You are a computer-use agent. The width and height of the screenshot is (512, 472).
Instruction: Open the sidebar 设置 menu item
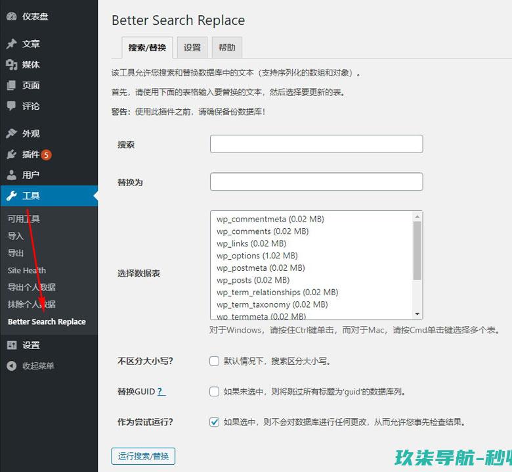[x=31, y=345]
